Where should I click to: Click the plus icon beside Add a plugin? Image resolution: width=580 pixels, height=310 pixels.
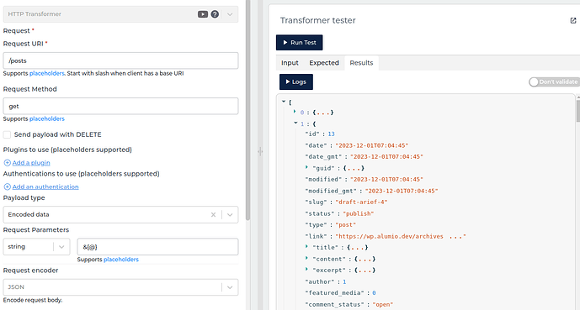[x=7, y=163]
